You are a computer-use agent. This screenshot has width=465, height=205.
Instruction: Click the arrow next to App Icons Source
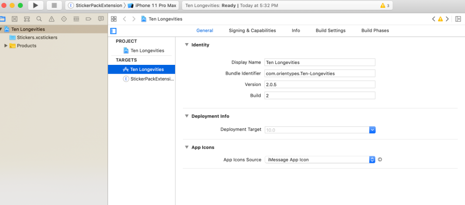pos(380,160)
